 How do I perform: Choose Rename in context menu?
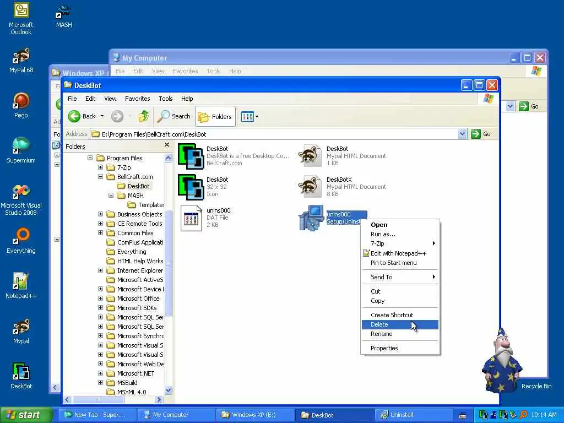point(400,334)
